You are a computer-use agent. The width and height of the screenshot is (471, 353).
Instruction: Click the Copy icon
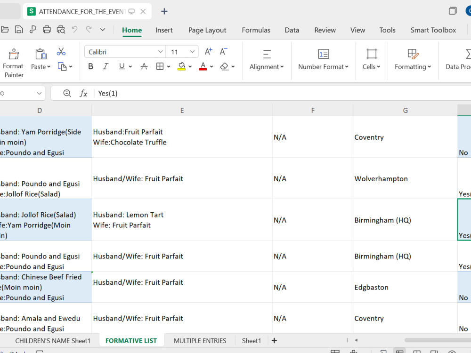62,66
